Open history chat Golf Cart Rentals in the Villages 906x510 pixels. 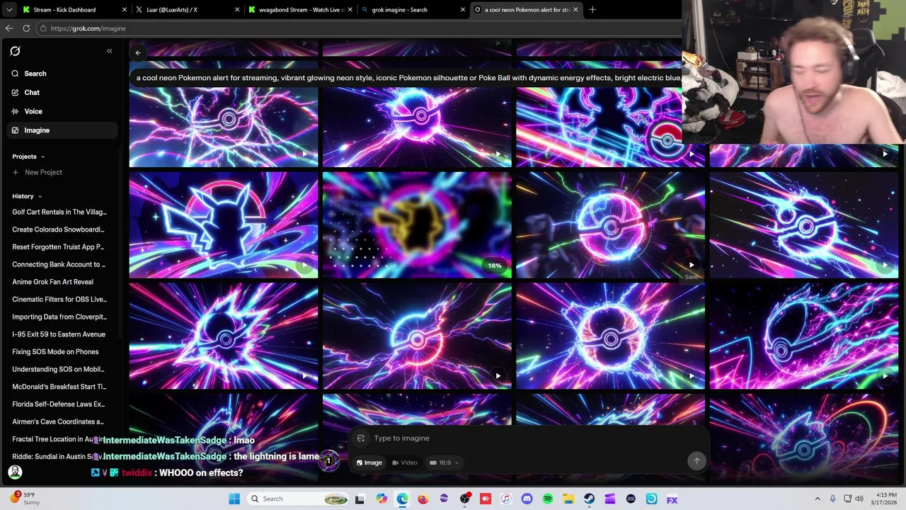point(59,212)
